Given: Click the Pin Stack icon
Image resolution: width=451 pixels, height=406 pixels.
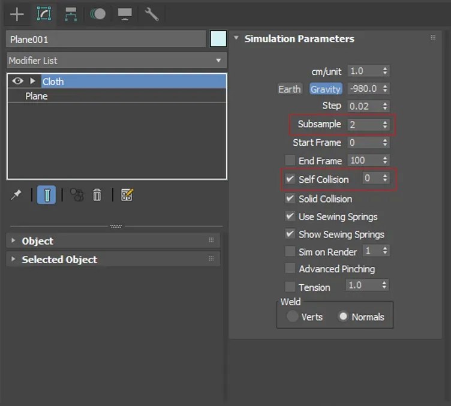Looking at the screenshot, I should [16, 195].
